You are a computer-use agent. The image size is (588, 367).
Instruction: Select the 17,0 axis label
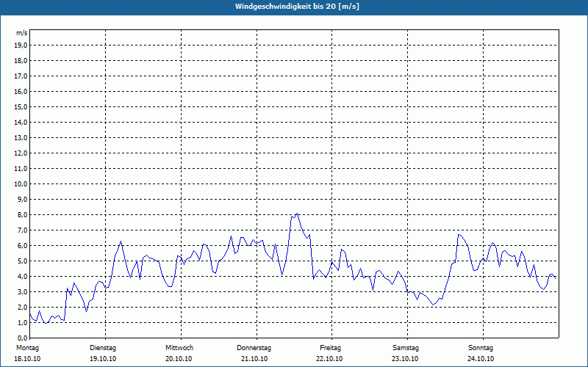(x=21, y=76)
